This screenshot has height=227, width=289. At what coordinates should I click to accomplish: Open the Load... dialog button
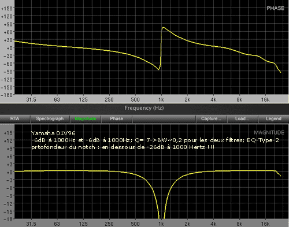(242, 119)
